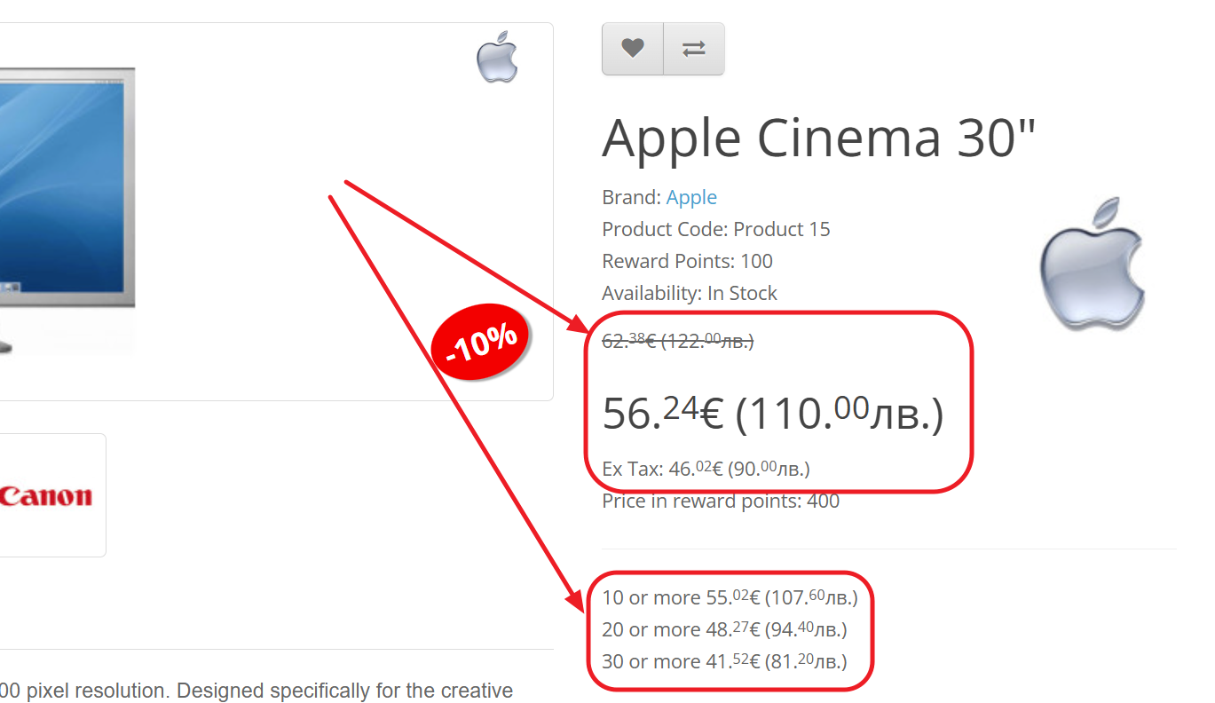Click the pixel resolution description text
The height and width of the screenshot is (703, 1215).
257,691
